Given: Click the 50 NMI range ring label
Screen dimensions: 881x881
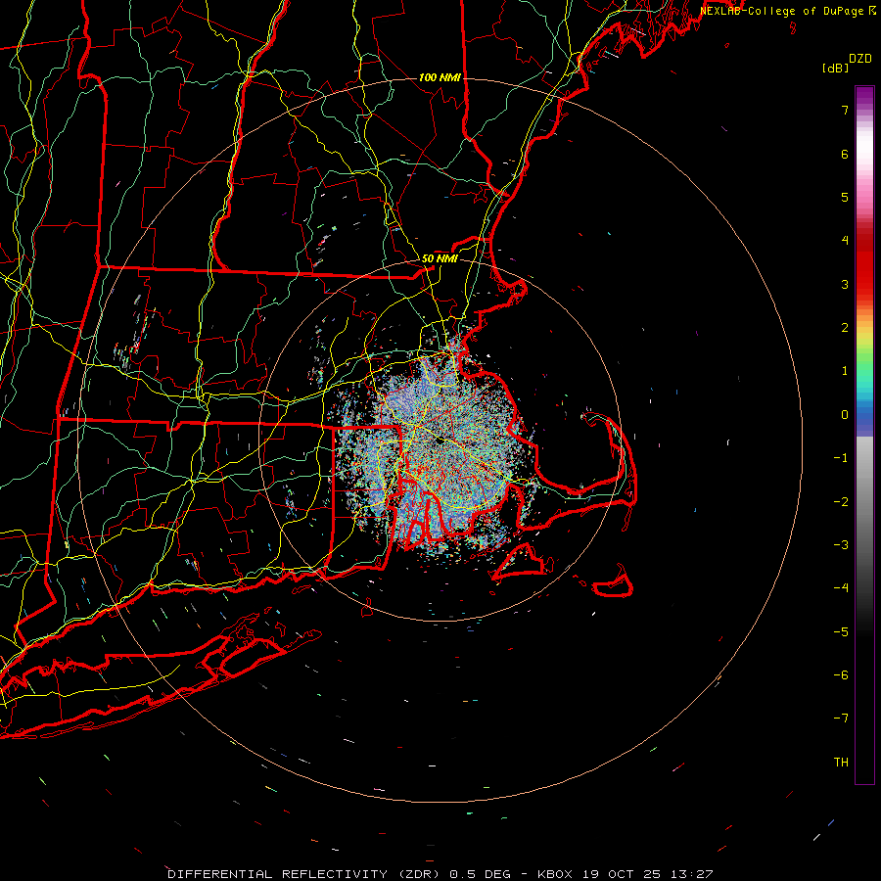Looking at the screenshot, I should pyautogui.click(x=440, y=258).
